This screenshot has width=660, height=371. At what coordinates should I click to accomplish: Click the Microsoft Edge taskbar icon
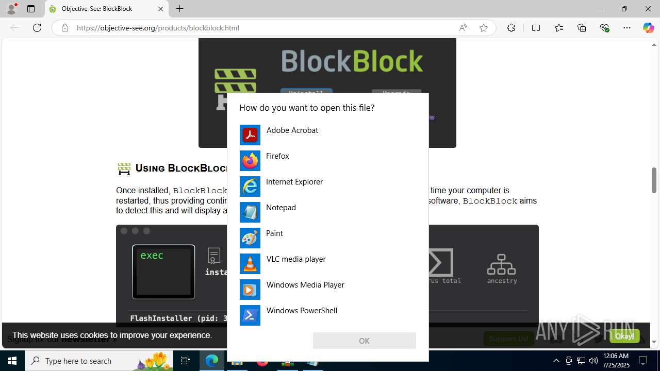pyautogui.click(x=212, y=361)
